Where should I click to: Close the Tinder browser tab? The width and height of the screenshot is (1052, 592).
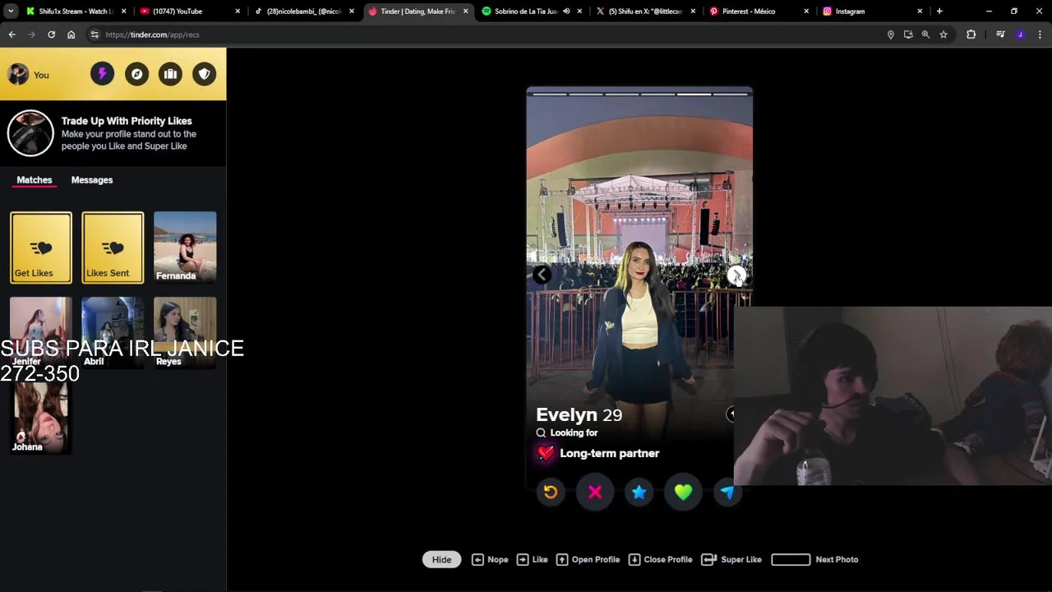click(x=465, y=12)
